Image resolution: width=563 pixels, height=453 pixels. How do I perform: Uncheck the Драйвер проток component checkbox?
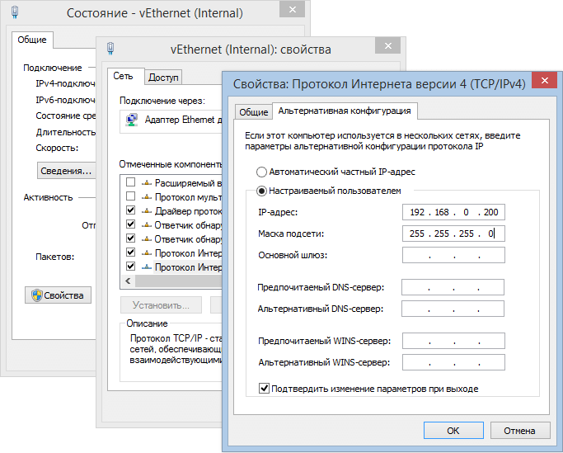[x=131, y=210]
